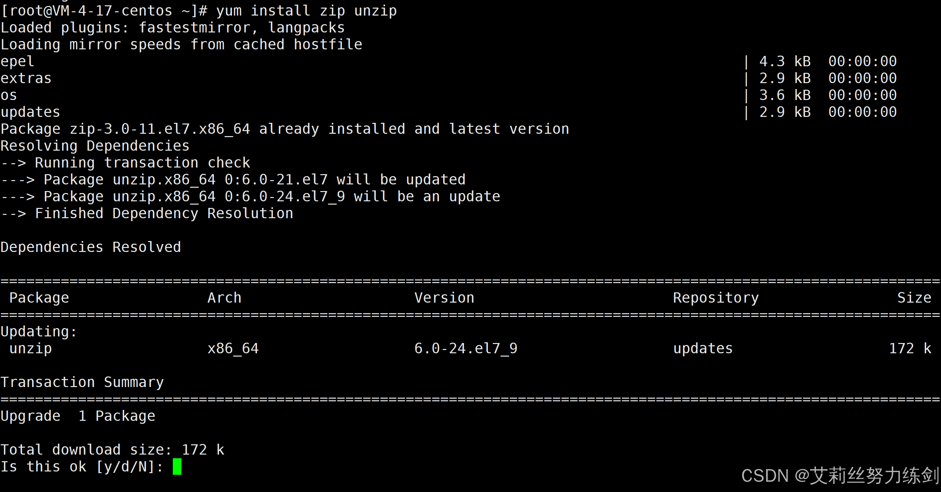Click the '4.3 kB' download size

[785, 61]
